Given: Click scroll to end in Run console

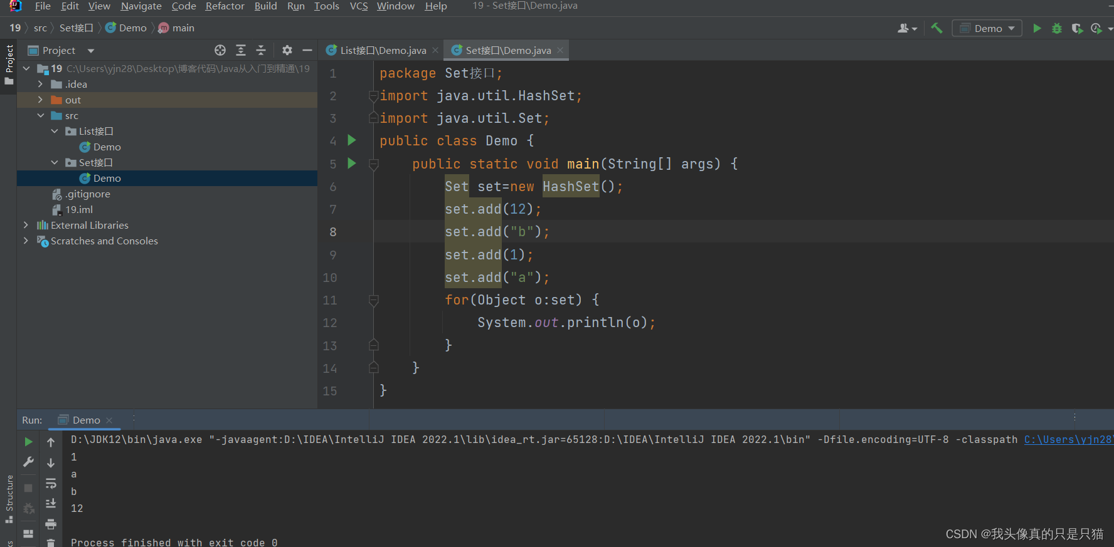Looking at the screenshot, I should point(51,503).
